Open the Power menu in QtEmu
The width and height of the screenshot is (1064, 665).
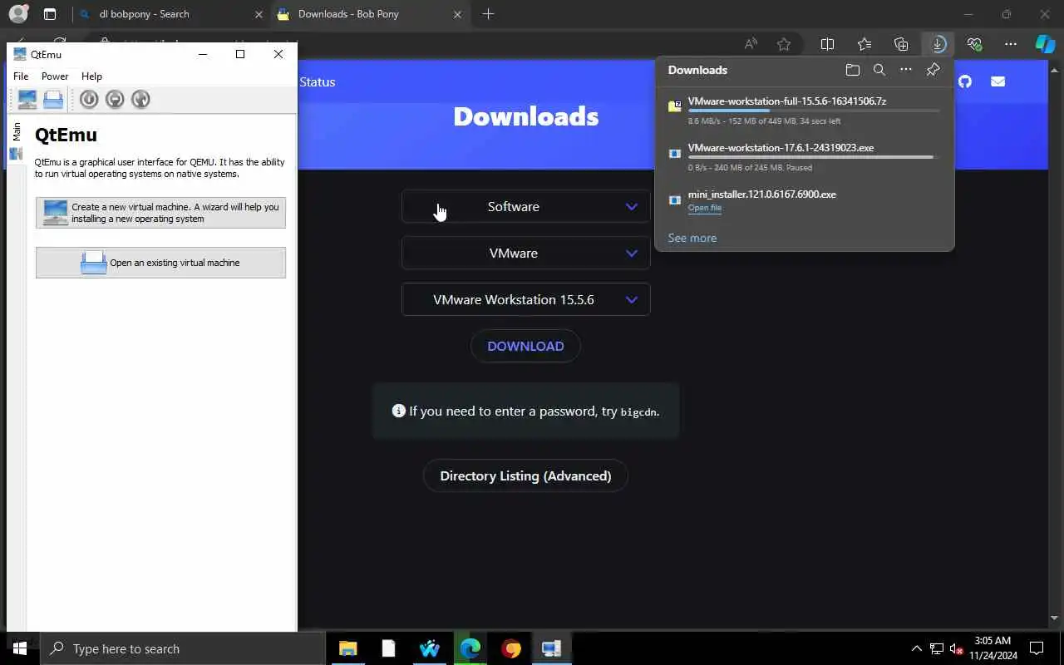click(x=55, y=76)
